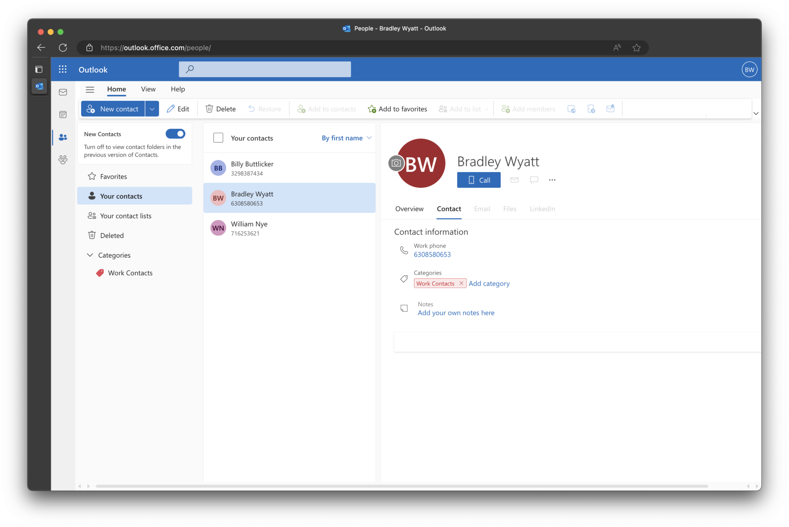Click the Edit pencil button
Screen dimensions: 789x527
[x=178, y=109]
